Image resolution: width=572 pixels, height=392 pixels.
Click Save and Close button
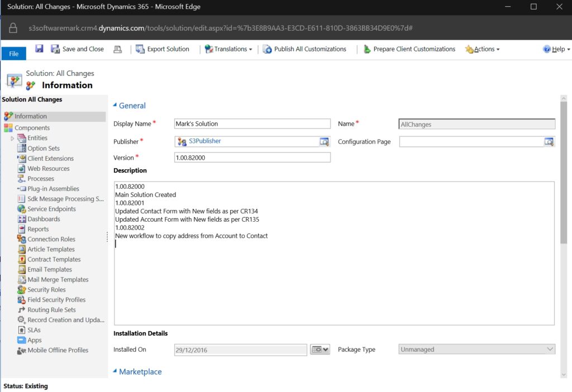78,49
